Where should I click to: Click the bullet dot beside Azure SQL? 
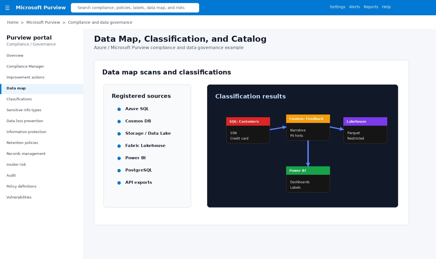coord(119,109)
